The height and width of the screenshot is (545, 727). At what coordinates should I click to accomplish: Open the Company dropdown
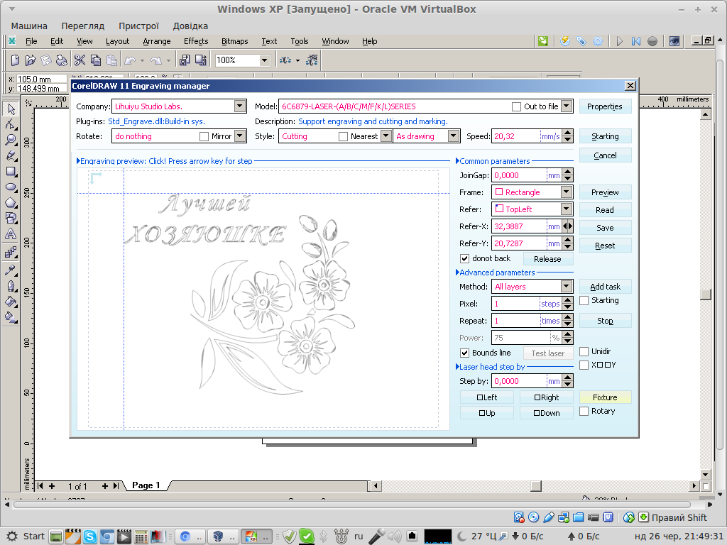240,106
